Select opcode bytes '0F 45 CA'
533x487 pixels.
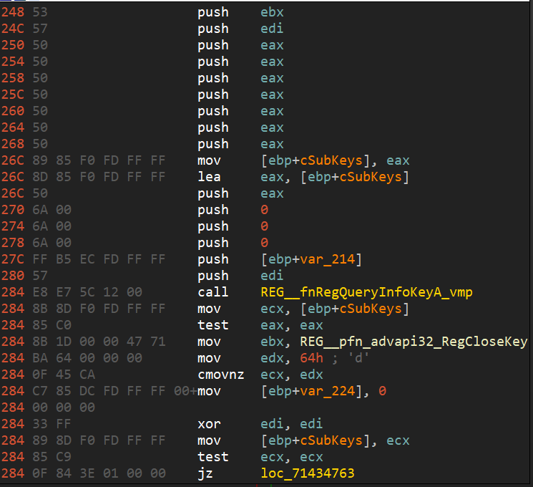[x=64, y=375]
